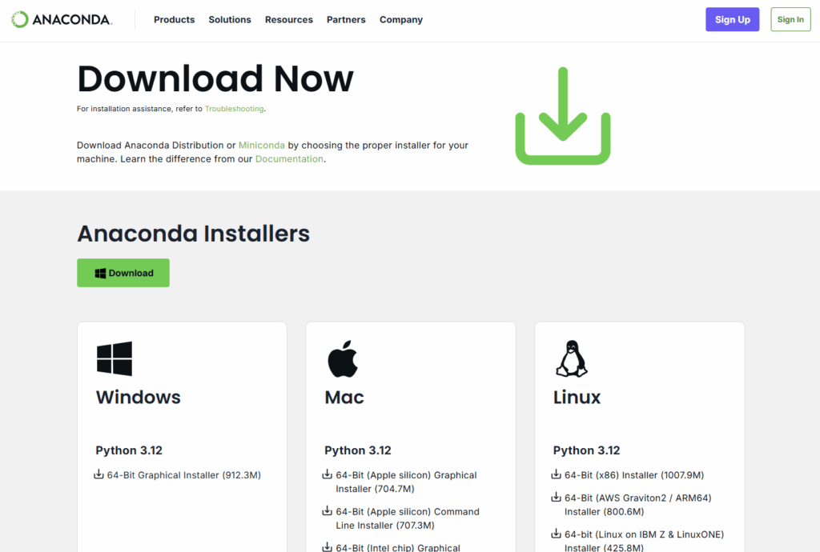Open the Solutions menu
Viewport: 820px width, 552px height.
pos(230,19)
